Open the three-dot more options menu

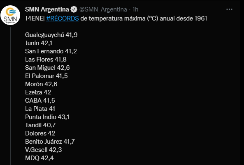click(x=229, y=9)
